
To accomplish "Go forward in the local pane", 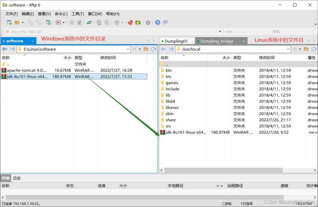I will [x=12, y=49].
